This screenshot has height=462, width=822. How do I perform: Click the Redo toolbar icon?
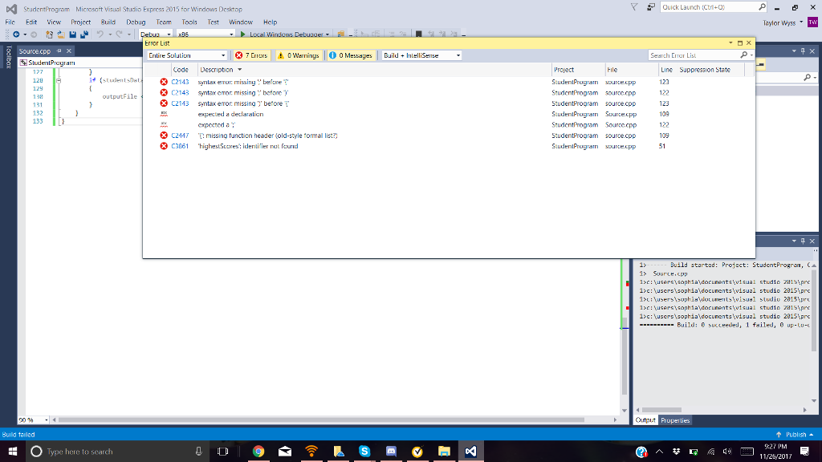tap(119, 34)
